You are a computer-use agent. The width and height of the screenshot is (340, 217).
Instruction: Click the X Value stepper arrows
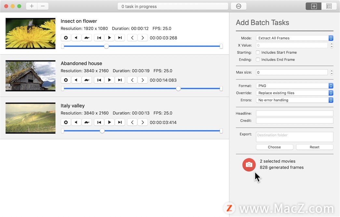332,45
